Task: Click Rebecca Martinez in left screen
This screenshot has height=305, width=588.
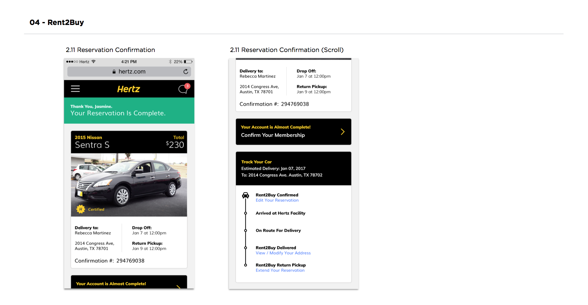Action: pos(93,233)
